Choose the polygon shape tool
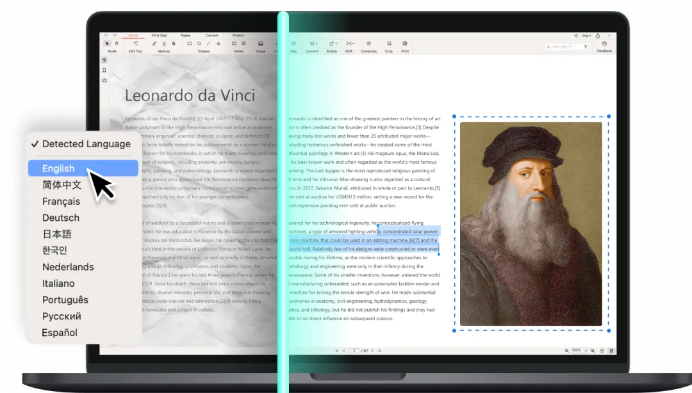The height and width of the screenshot is (393, 692). 218,44
